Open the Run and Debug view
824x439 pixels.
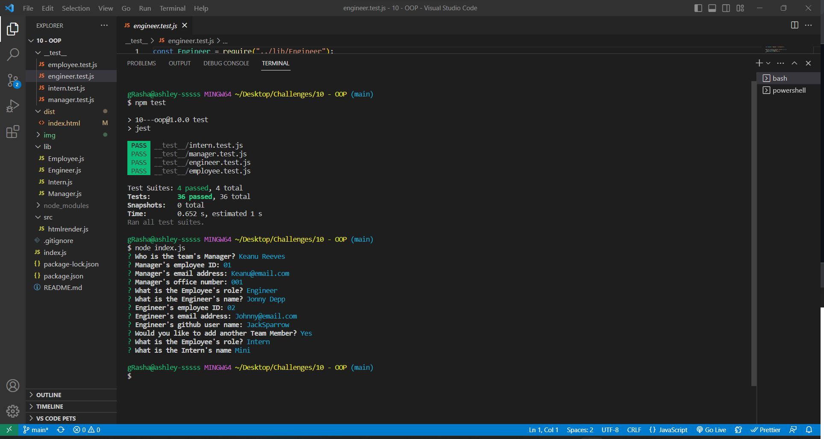(x=13, y=105)
